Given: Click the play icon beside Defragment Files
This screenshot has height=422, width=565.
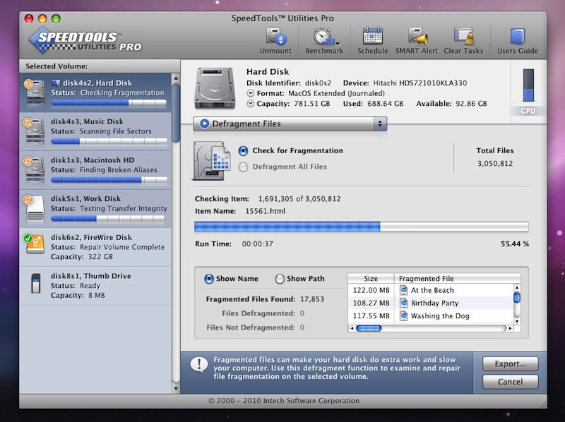Looking at the screenshot, I should coord(205,124).
